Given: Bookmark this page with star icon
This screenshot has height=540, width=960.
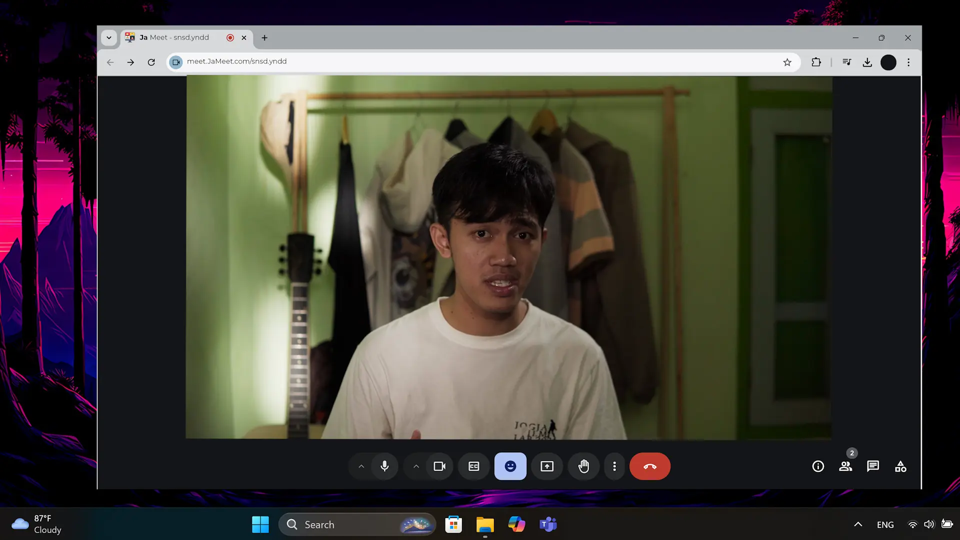Looking at the screenshot, I should click(x=787, y=62).
